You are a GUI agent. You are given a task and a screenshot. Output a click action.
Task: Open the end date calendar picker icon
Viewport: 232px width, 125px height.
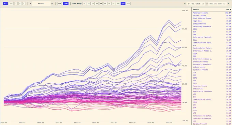224,3
